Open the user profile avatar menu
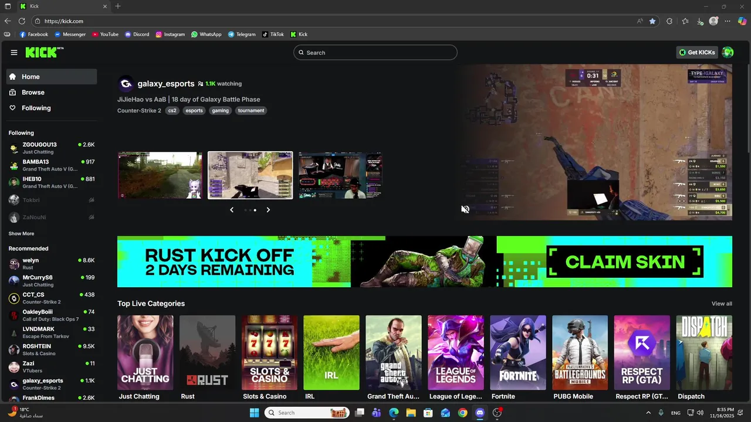This screenshot has width=751, height=422. click(x=728, y=52)
